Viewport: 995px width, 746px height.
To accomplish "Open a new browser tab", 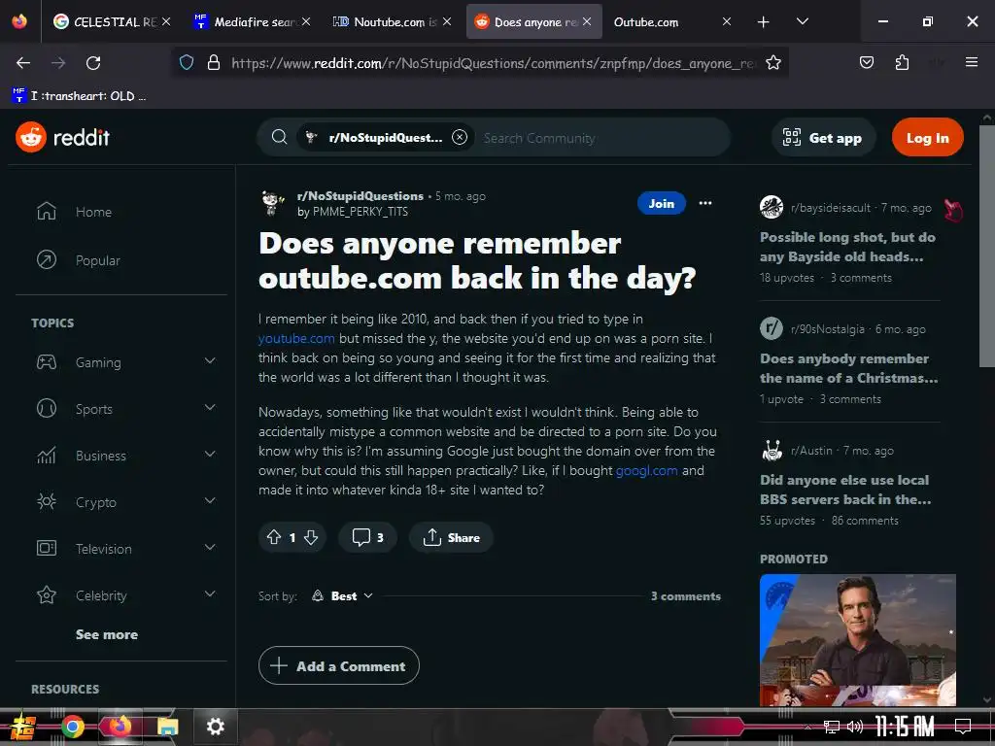I will (764, 22).
